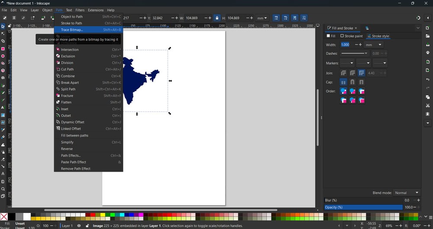Image resolution: width=433 pixels, height=229 pixels.
Task: Click the Save document icon
Action: click(x=428, y=44)
